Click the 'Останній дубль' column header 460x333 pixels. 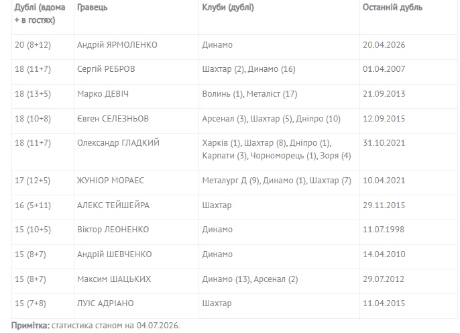point(392,7)
